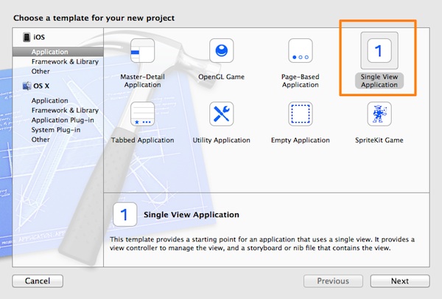The width and height of the screenshot is (442, 299).
Task: Select Other under iOS section
Action: click(x=41, y=72)
